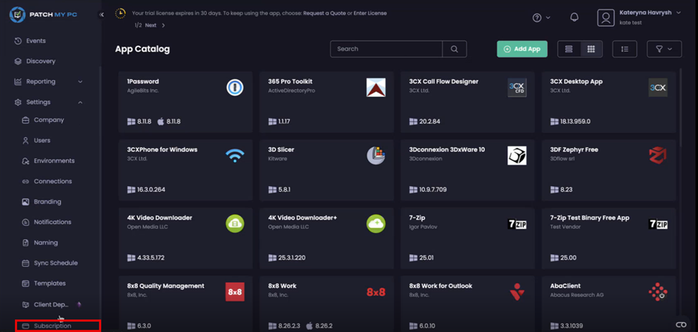Screen dimensions: 698x332
Task: Select the 3CXPhone for Windows title
Action: (x=162, y=150)
